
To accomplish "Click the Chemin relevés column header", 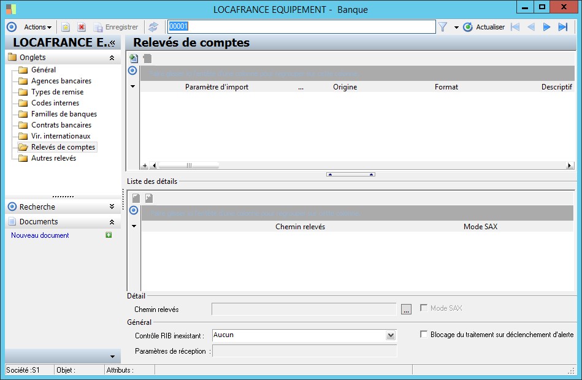I will point(300,227).
